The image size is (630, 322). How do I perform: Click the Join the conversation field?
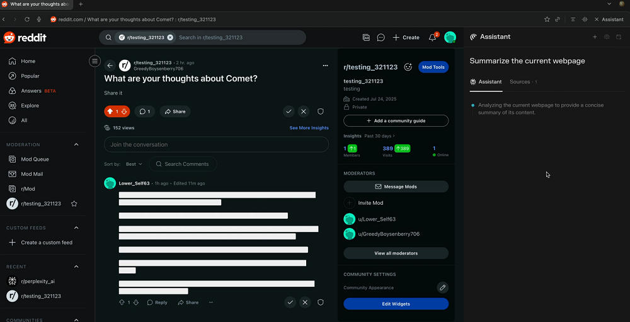pos(216,144)
